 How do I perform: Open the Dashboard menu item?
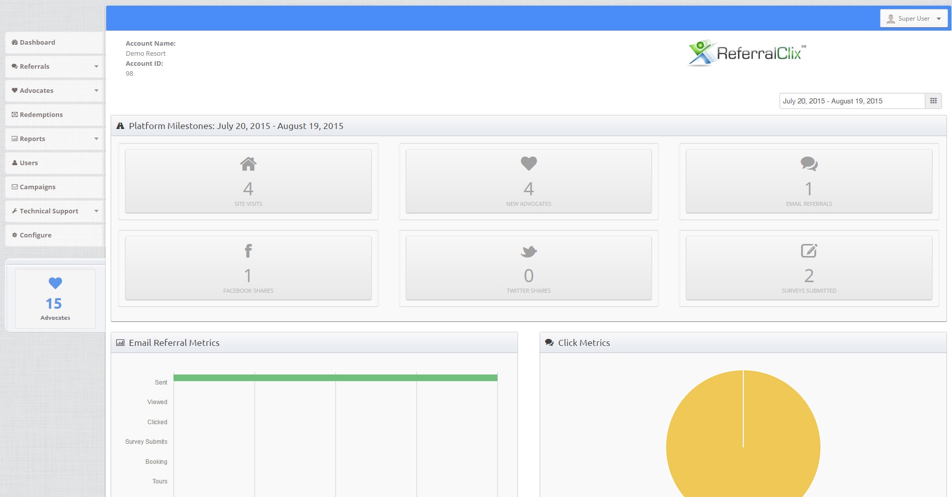pyautogui.click(x=55, y=43)
